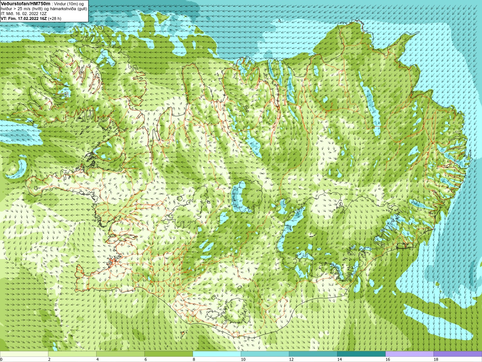This screenshot has height=362, width=482.
Task: Click the legend label '12'
Action: (291, 359)
